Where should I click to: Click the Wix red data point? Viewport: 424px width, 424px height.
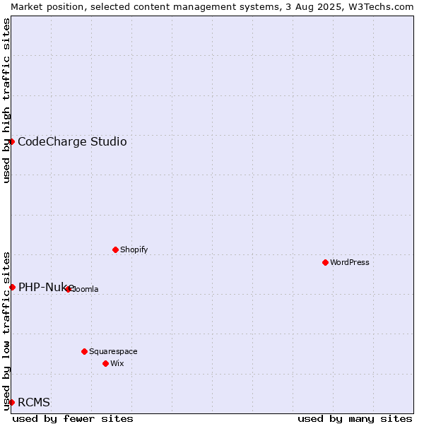pyautogui.click(x=106, y=364)
